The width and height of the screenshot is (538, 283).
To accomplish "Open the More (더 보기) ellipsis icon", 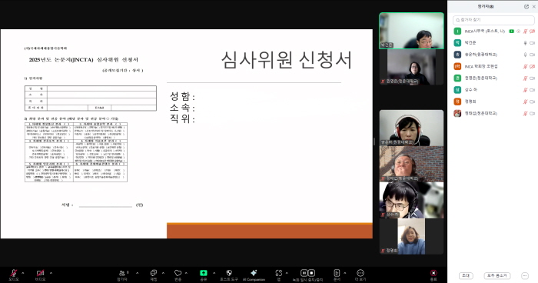I will point(360,273).
